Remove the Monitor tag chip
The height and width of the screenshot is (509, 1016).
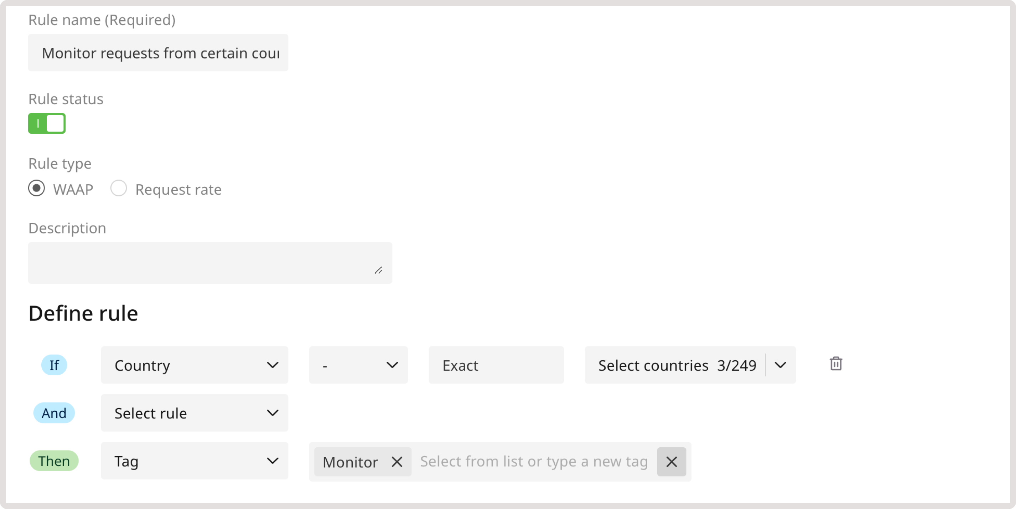(x=397, y=462)
